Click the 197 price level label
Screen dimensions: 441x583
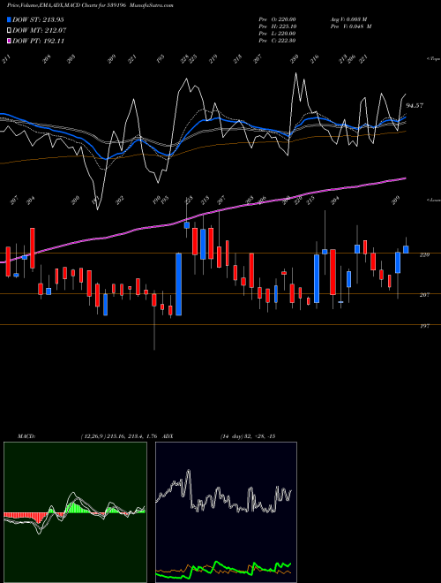(424, 326)
